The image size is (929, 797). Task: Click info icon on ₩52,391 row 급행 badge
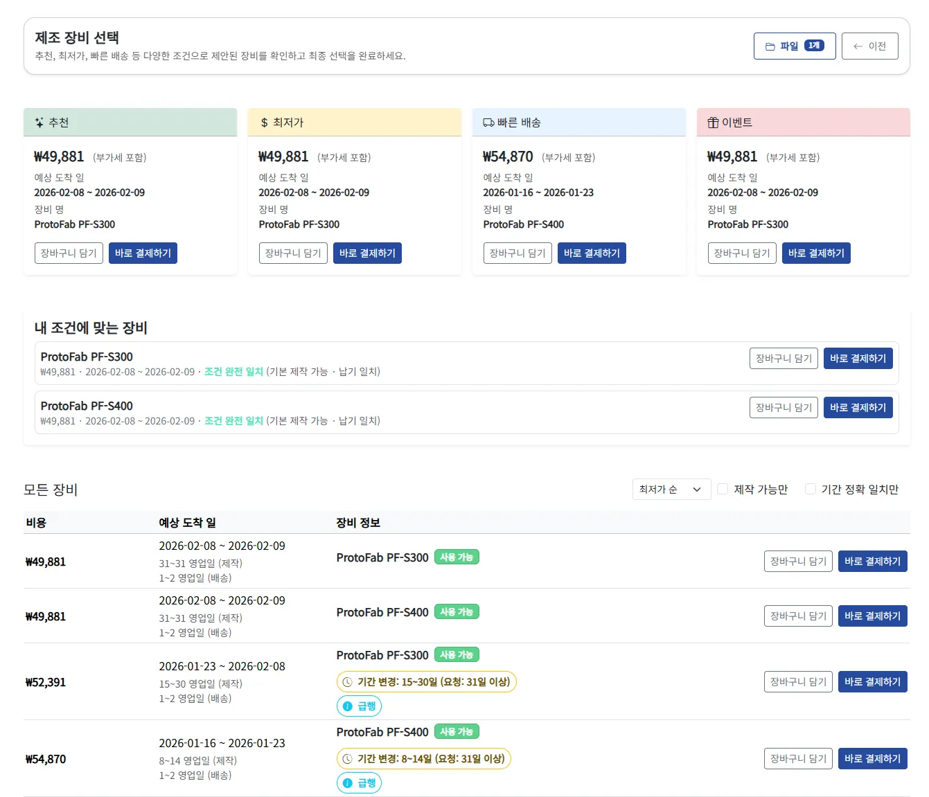tap(348, 706)
